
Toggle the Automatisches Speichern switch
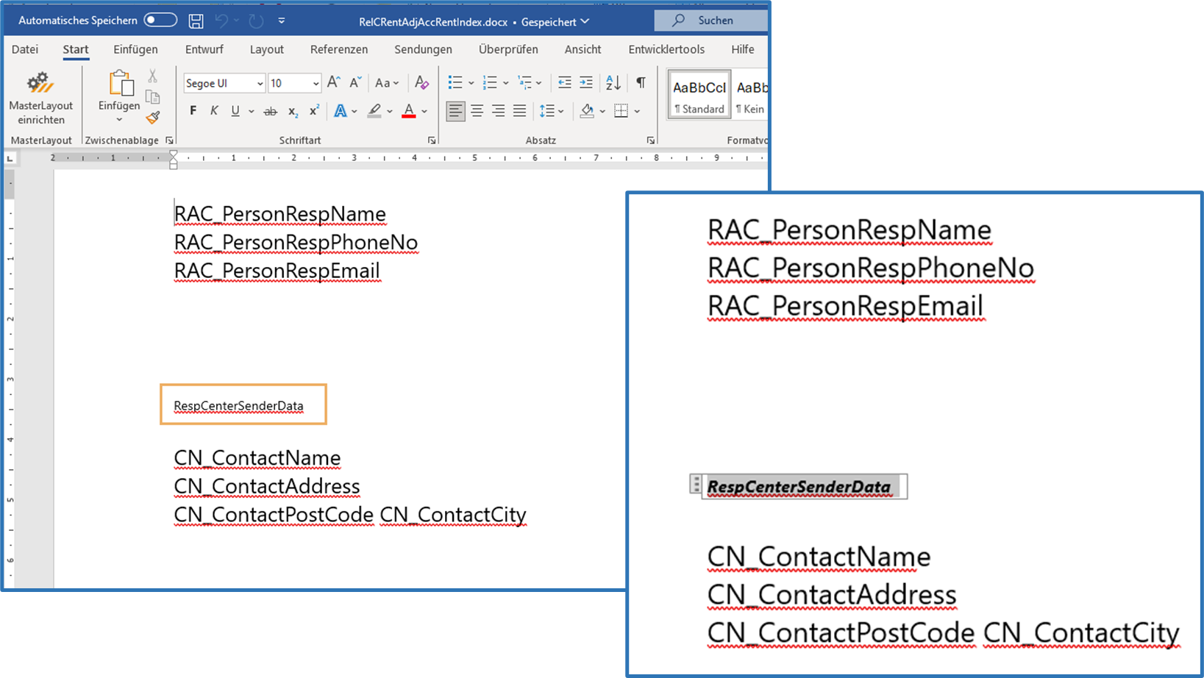[160, 21]
